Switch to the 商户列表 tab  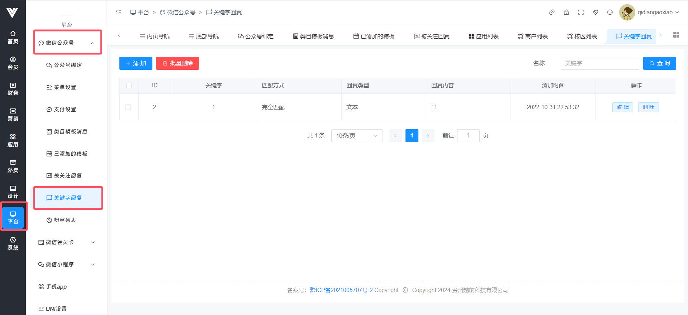click(533, 36)
